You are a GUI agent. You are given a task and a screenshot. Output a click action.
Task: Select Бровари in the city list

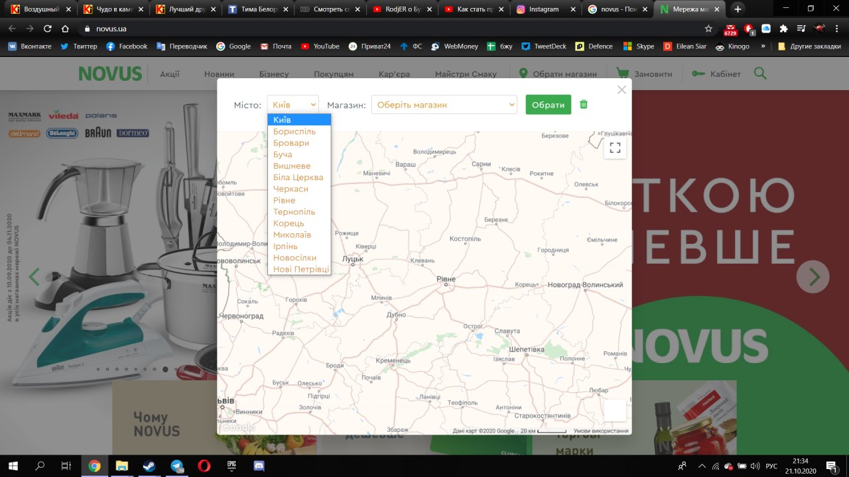(x=291, y=142)
